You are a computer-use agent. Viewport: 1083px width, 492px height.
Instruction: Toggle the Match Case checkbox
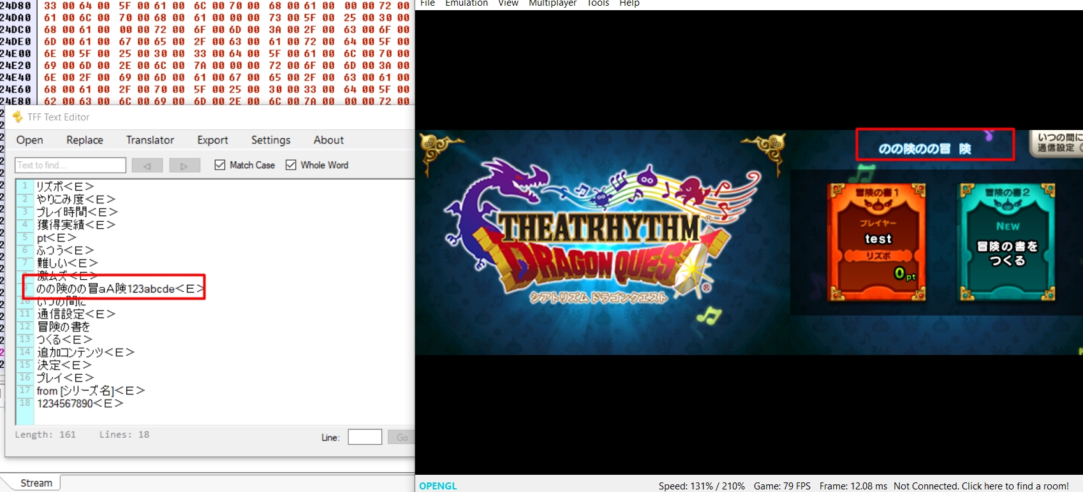[x=220, y=165]
